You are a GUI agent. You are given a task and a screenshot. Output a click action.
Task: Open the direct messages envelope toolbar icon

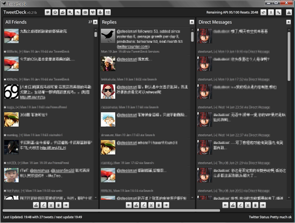point(85,13)
